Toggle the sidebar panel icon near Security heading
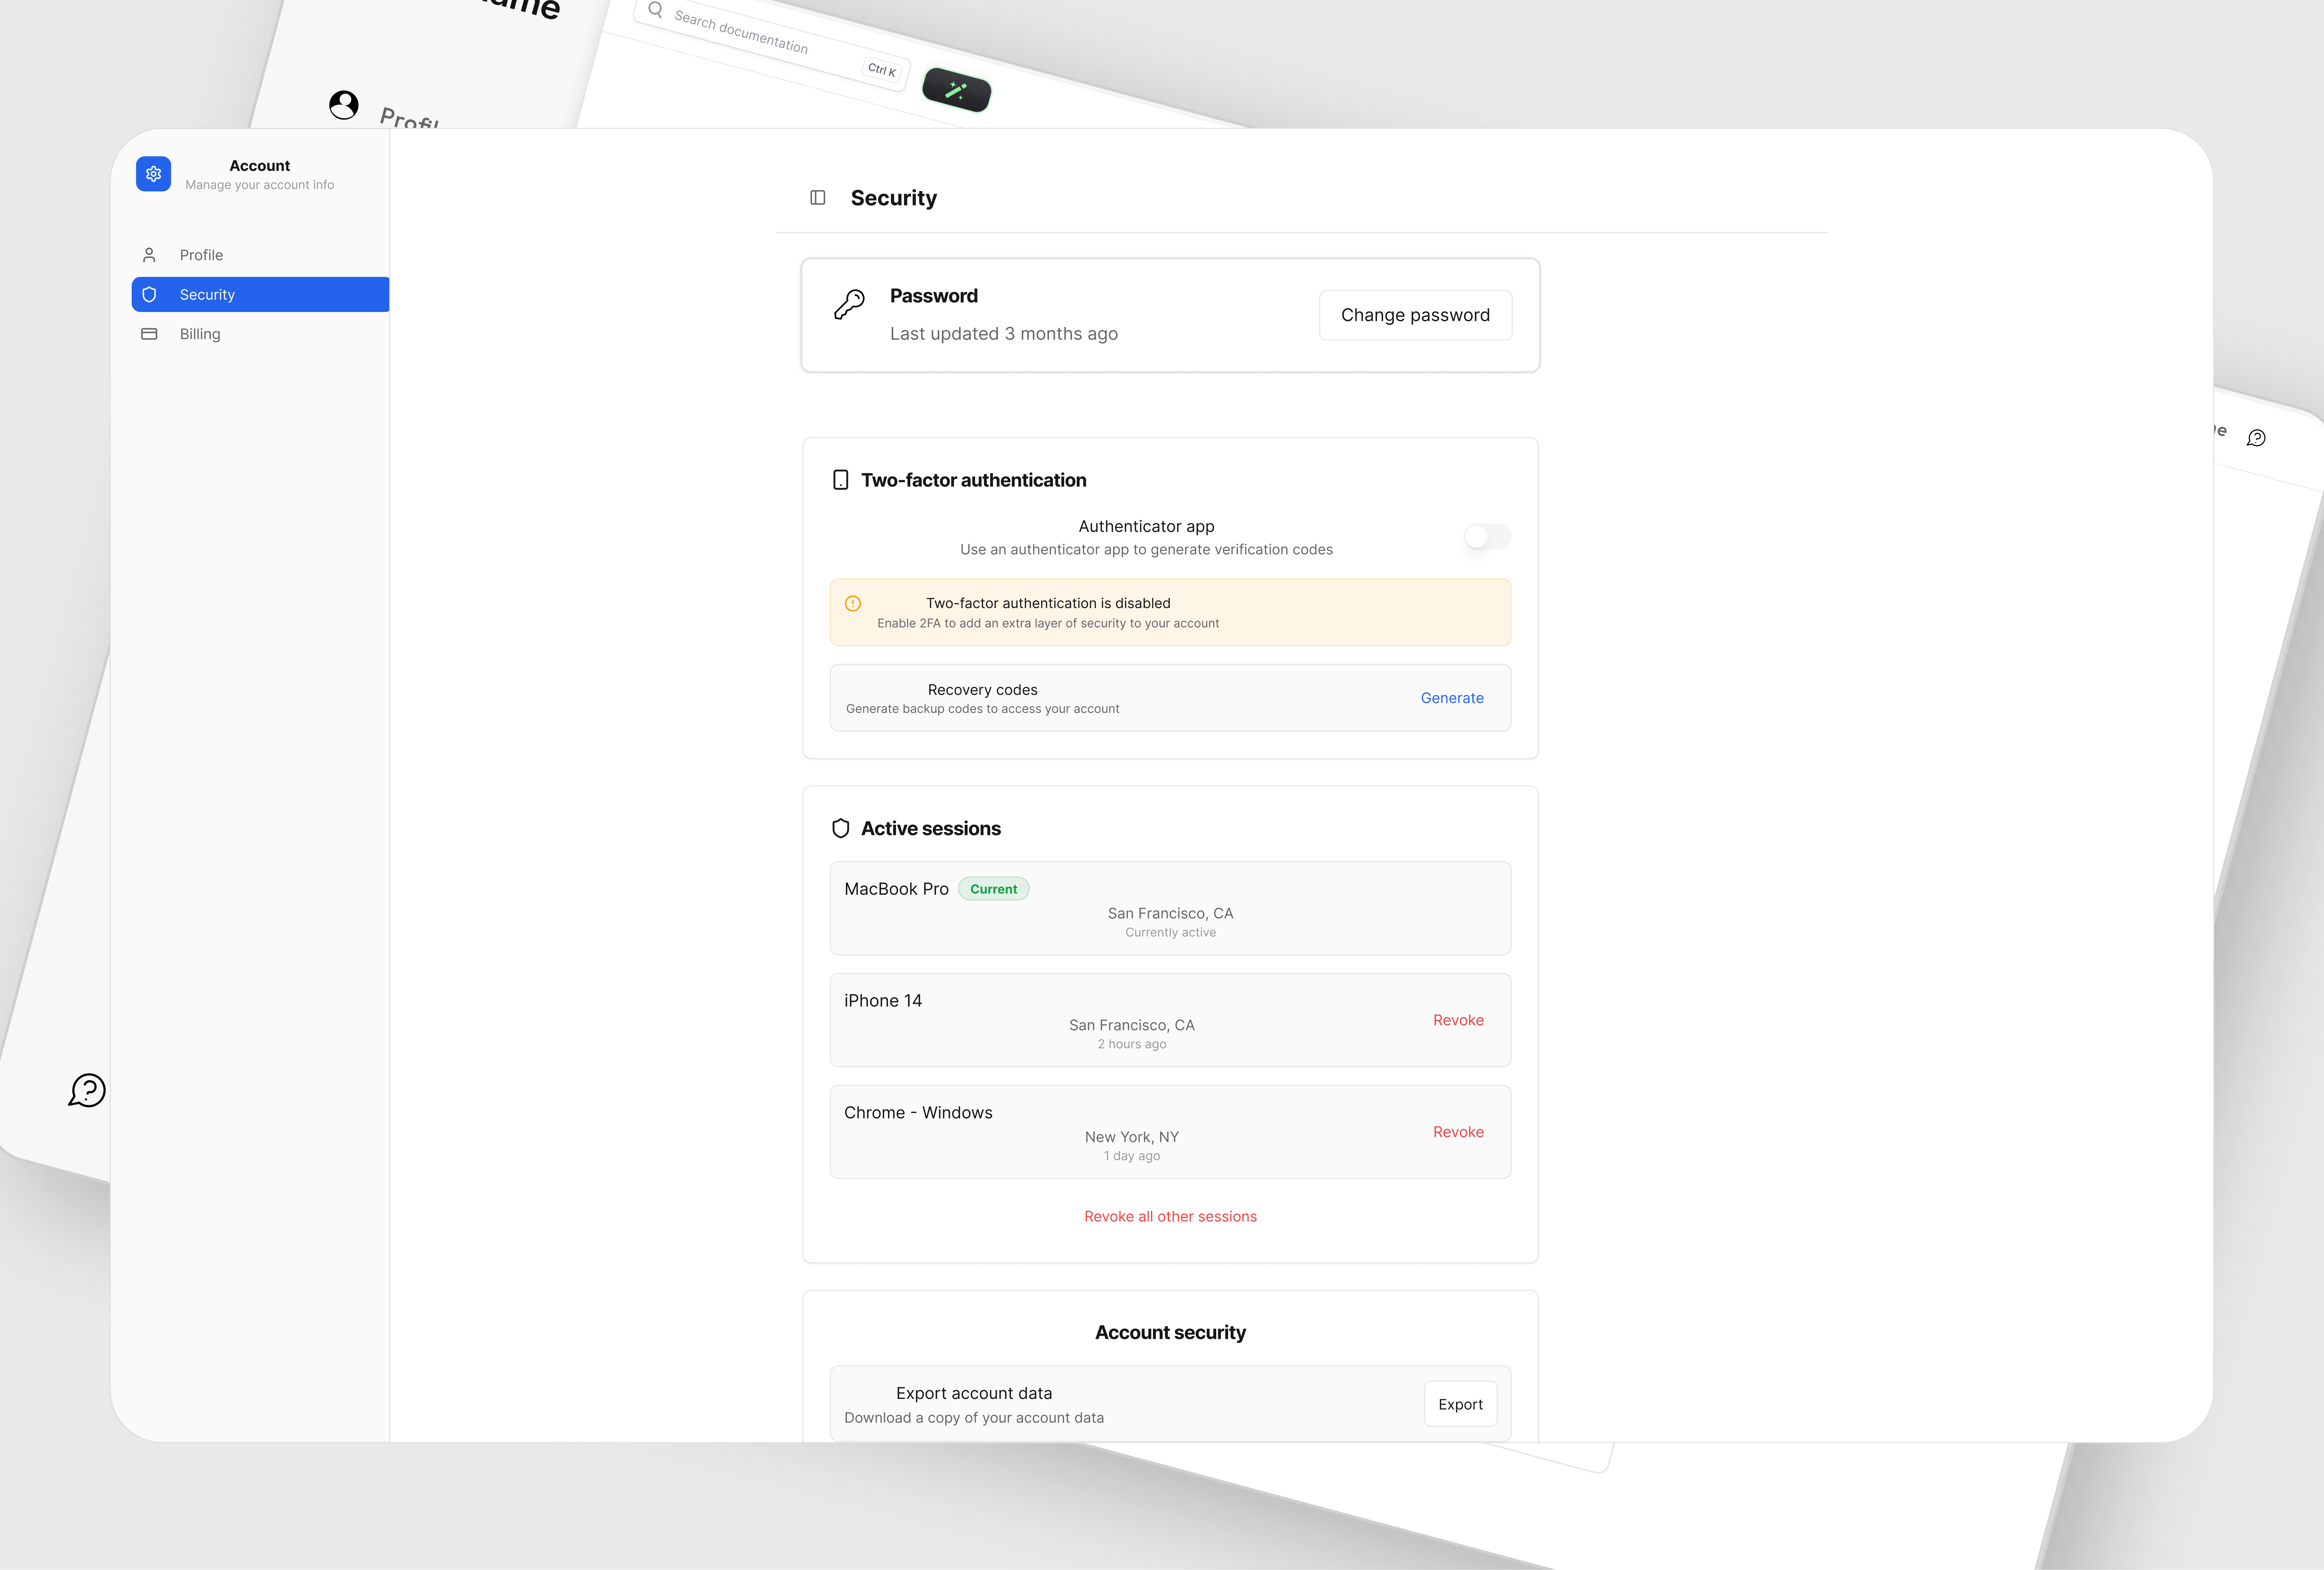 pos(818,197)
